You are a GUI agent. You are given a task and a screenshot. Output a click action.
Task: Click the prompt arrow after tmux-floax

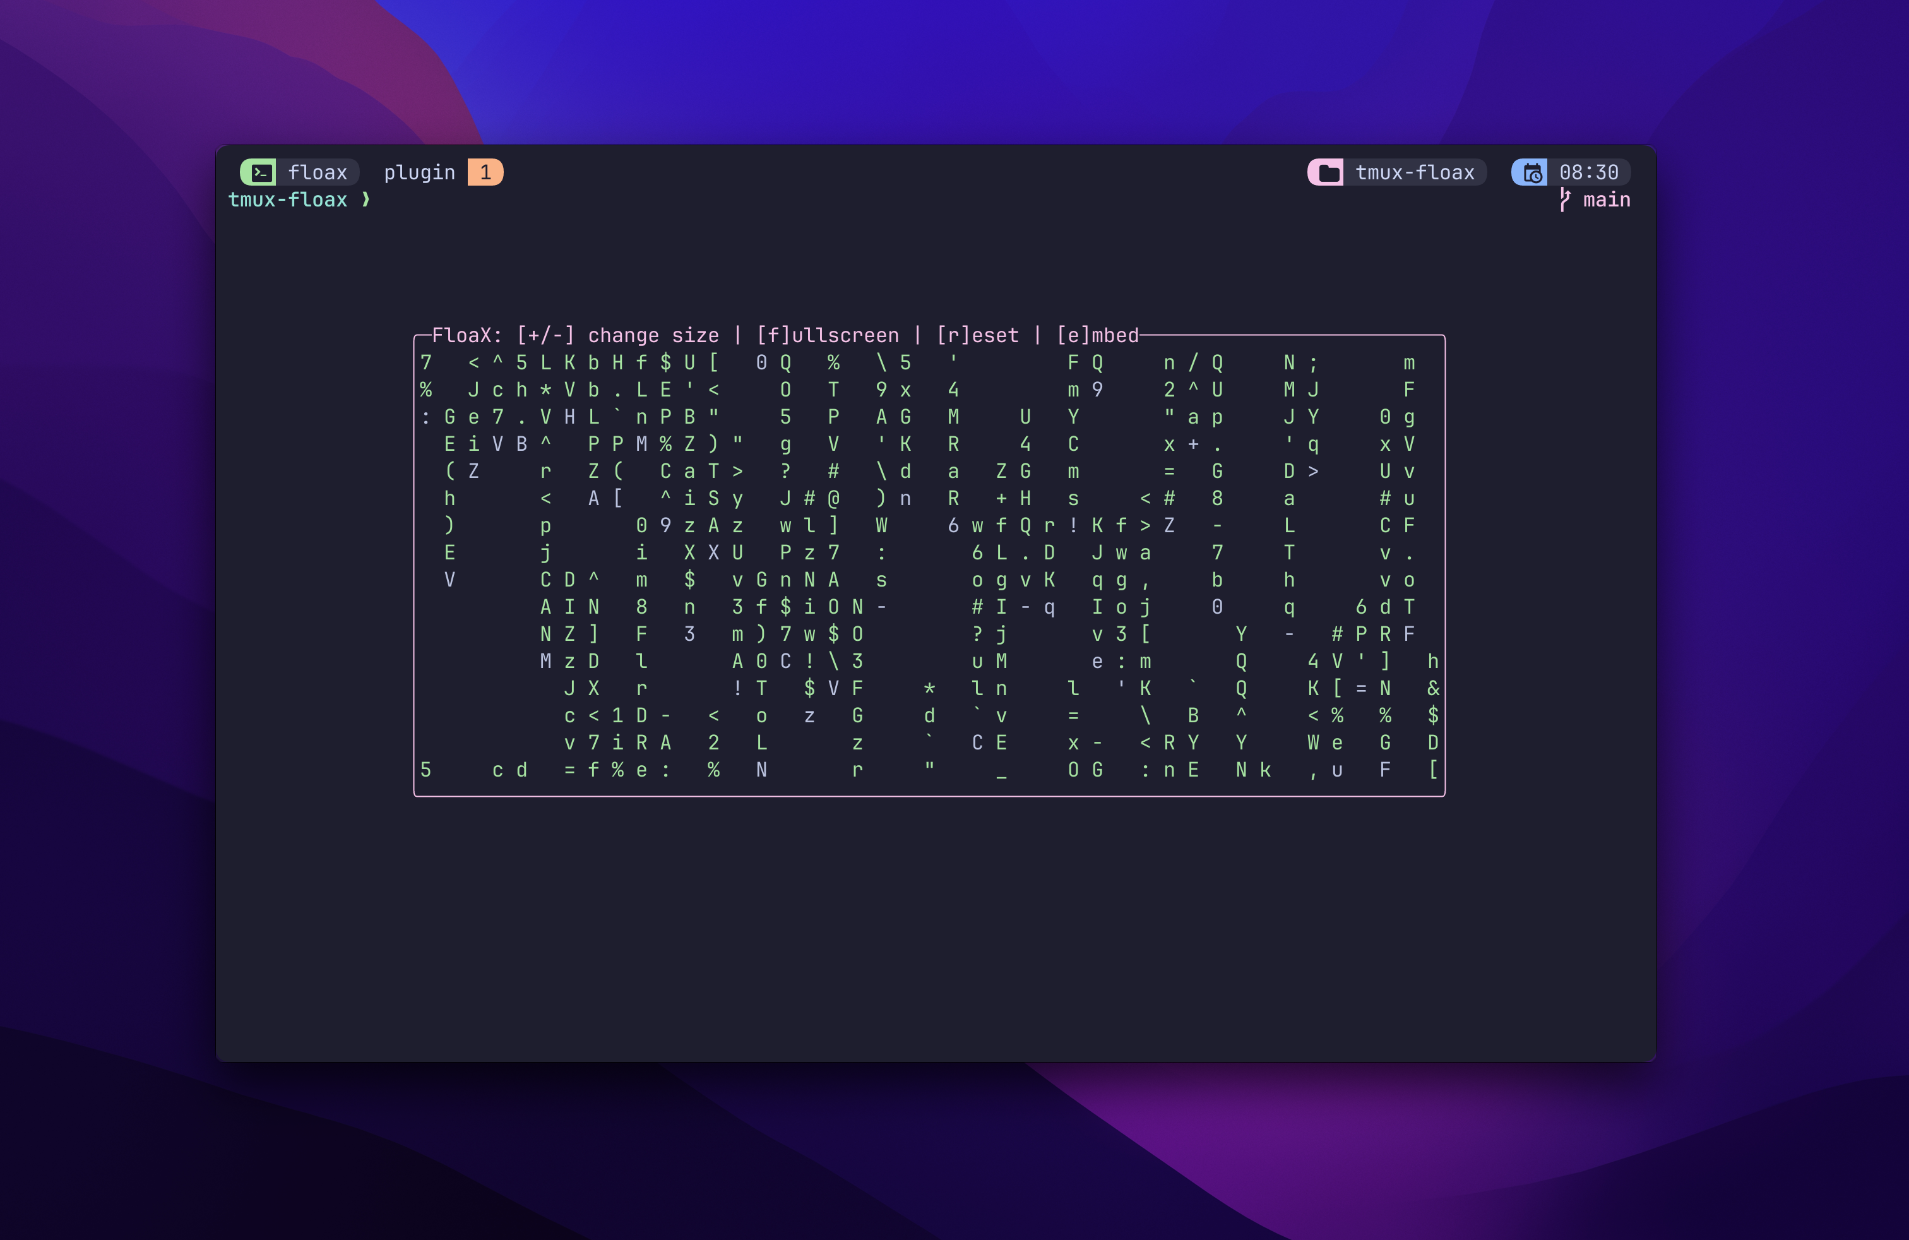click(366, 200)
